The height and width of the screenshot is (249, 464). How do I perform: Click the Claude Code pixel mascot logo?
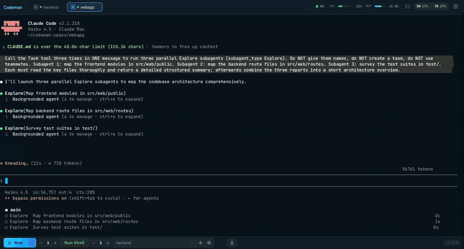click(12, 28)
